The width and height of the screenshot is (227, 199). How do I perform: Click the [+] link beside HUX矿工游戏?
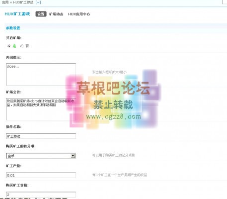point(38,2)
